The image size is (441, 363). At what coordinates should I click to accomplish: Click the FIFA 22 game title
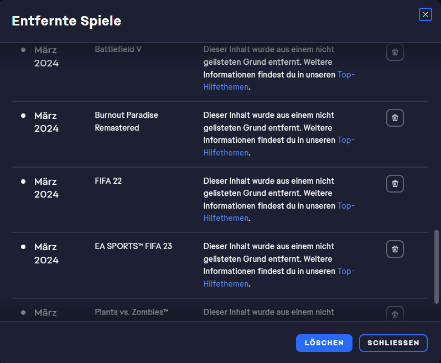(108, 181)
